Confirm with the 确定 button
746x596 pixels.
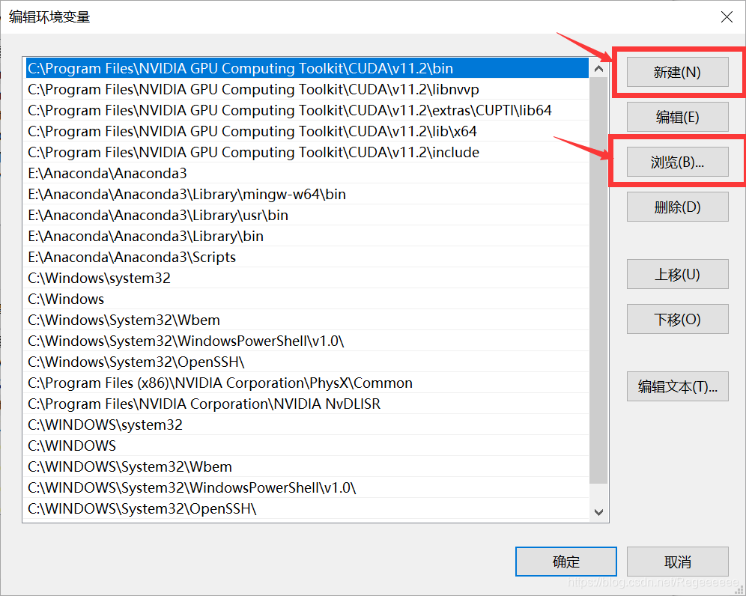566,562
